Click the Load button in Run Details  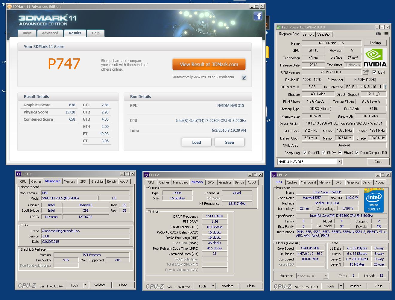(x=197, y=142)
